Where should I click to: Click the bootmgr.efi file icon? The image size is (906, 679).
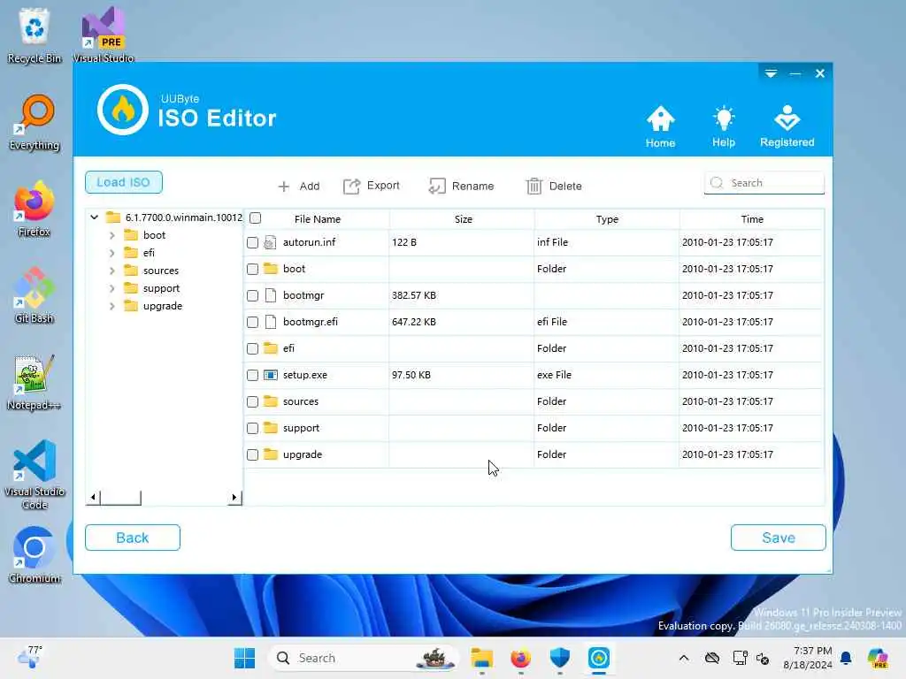click(x=270, y=322)
